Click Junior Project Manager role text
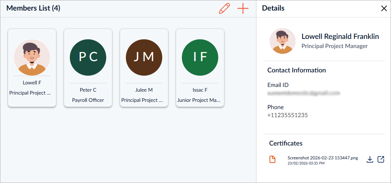The width and height of the screenshot is (391, 183). [199, 100]
